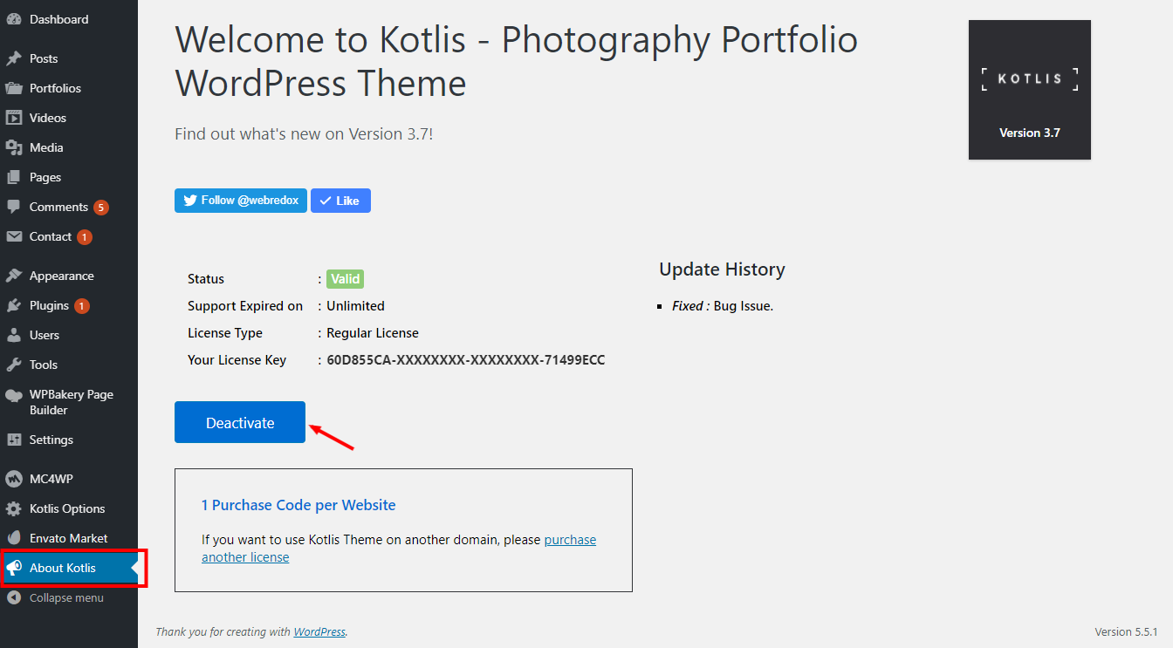Follow @webredox on Twitter

click(x=241, y=201)
